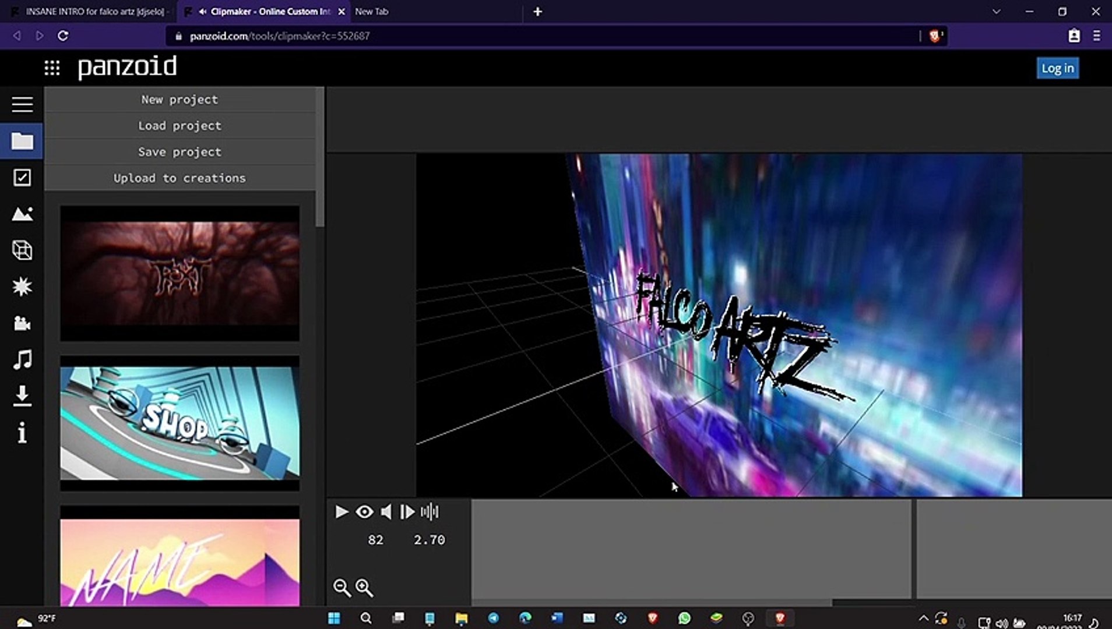
Task: Click the download arrow icon
Action: tap(22, 396)
